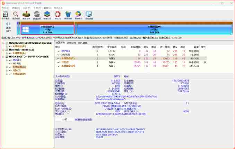Screen dimensions: 235x149
Task: Switch to the 浏览文件 (Browse files) tab
Action: (71, 43)
